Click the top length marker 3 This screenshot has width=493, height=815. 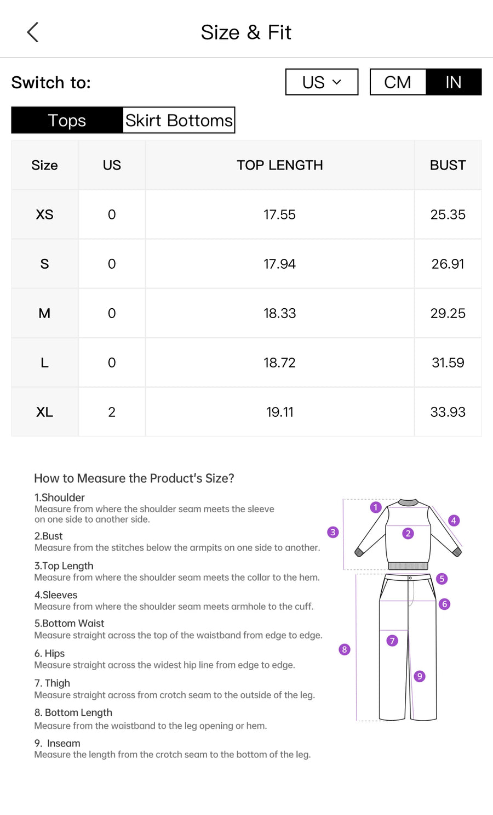333,532
